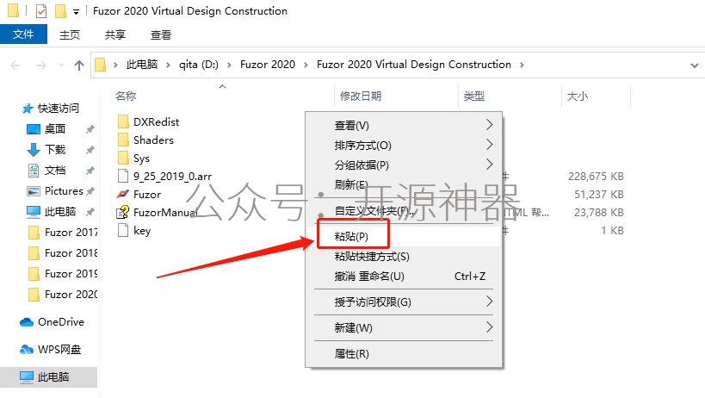This screenshot has height=398, width=705.
Task: Choose 粘贴快捷方式(S) in context menu
Action: [x=404, y=257]
